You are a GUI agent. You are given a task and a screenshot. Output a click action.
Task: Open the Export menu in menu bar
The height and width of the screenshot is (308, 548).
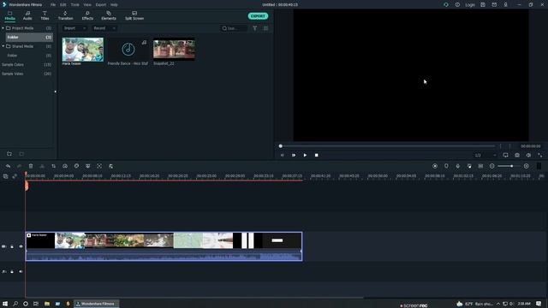[x=101, y=5]
